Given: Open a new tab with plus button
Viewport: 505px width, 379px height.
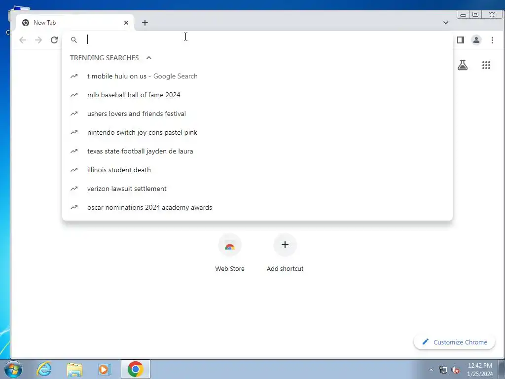Looking at the screenshot, I should 145,23.
